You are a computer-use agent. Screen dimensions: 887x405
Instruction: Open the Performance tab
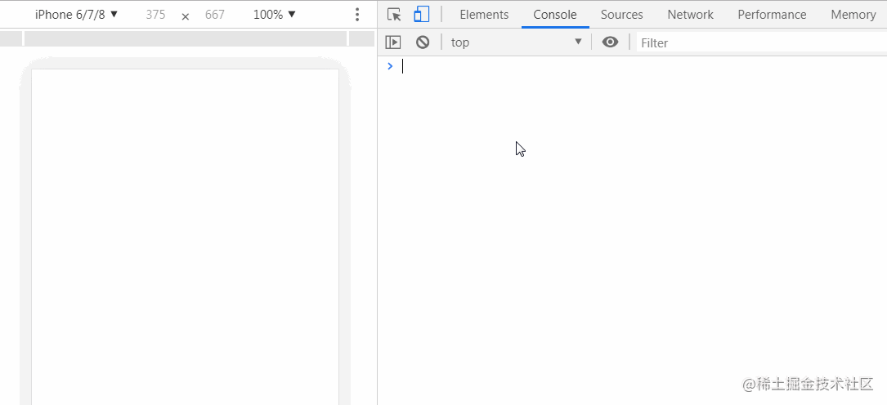(x=772, y=15)
